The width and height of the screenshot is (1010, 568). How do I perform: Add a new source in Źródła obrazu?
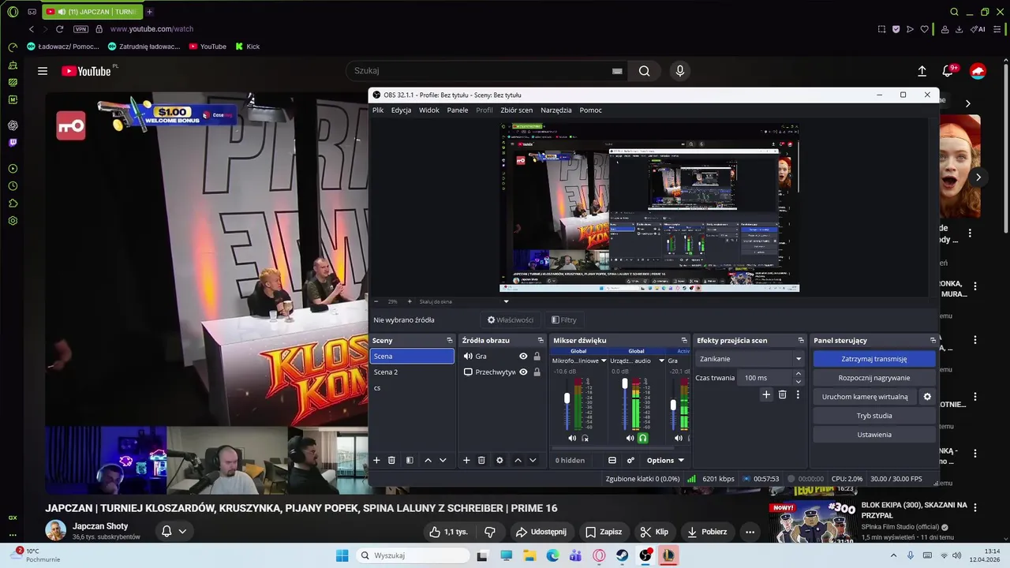click(x=466, y=460)
